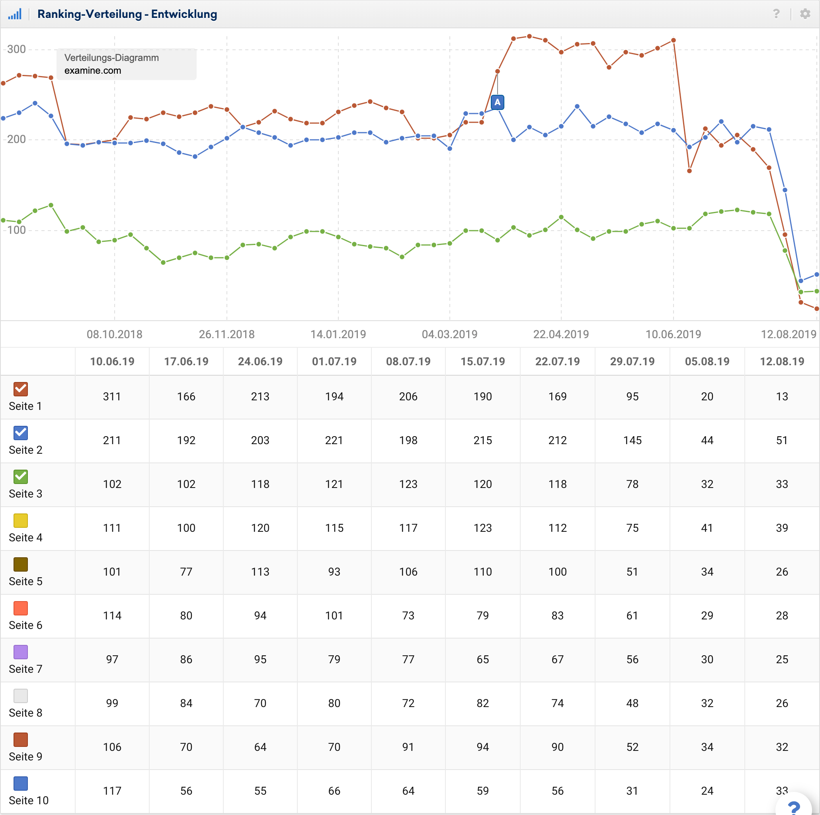
Task: Enable the blue Seite 10 box
Action: pos(20,783)
